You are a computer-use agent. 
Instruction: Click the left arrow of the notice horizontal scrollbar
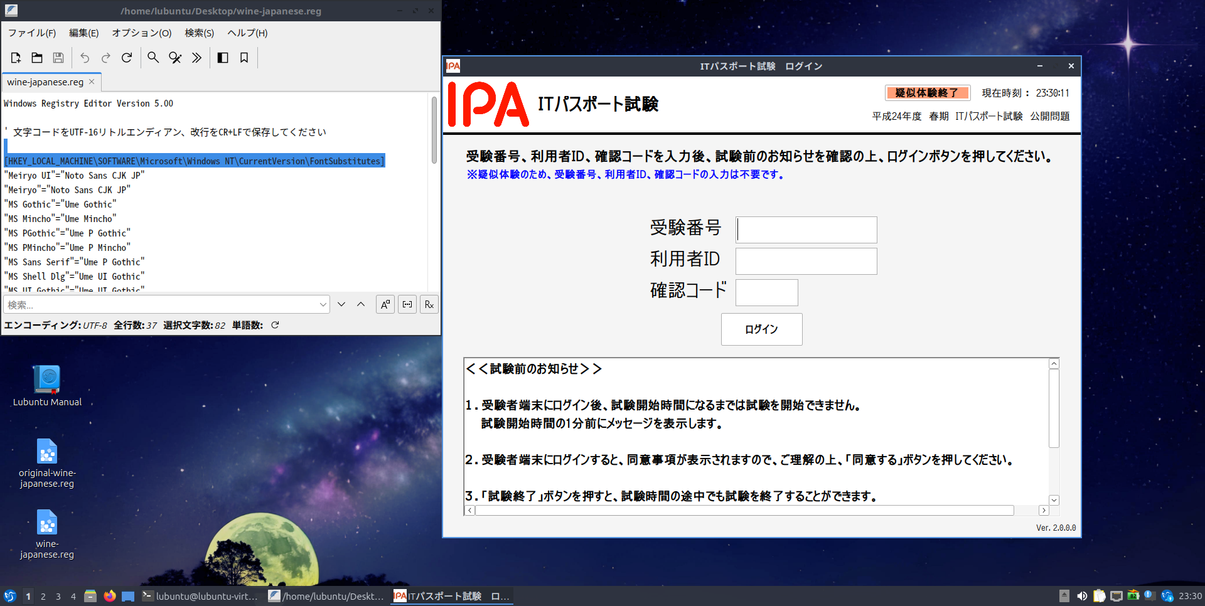[x=470, y=511]
